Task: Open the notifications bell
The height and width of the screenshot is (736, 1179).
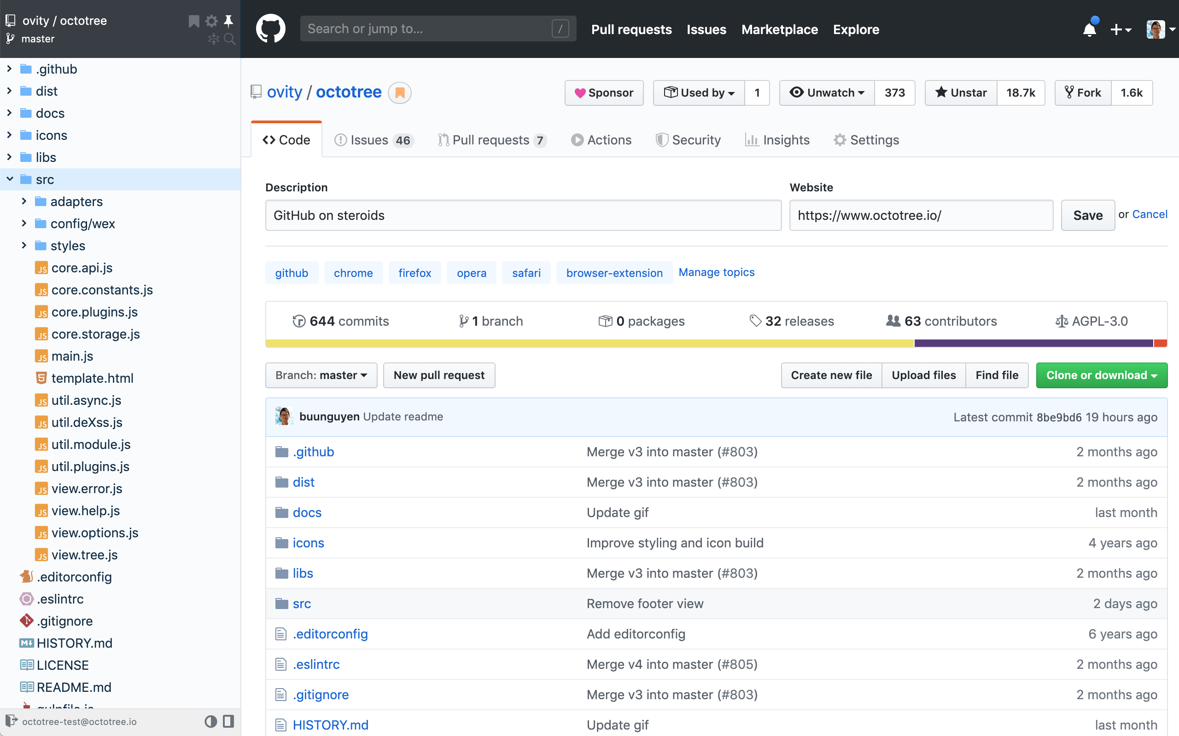Action: point(1089,29)
